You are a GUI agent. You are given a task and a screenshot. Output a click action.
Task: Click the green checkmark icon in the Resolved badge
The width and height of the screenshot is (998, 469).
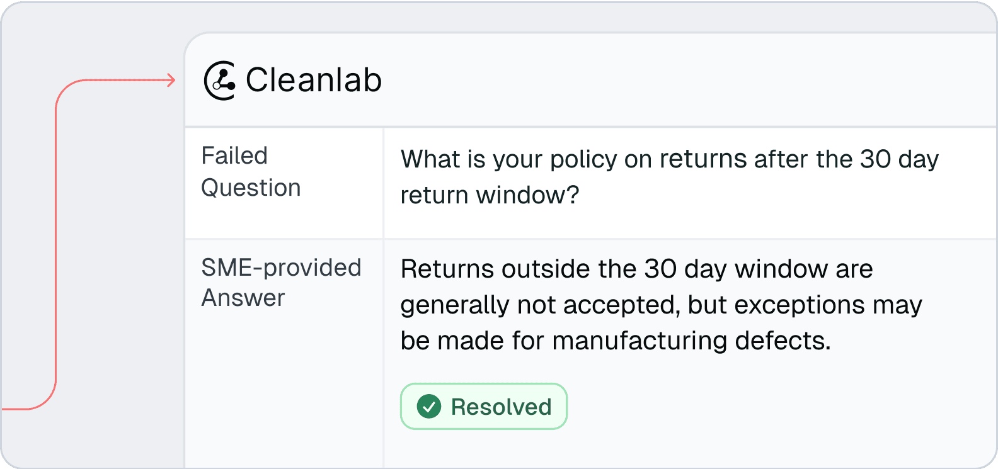coord(429,407)
